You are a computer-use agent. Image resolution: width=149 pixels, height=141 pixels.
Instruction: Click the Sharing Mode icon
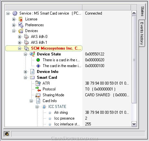[38, 95]
